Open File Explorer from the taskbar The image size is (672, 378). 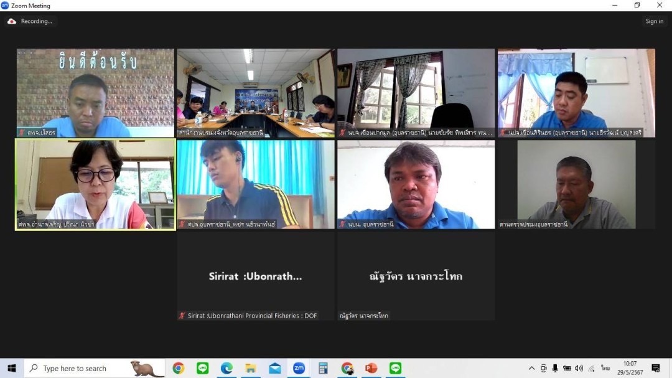tap(250, 368)
